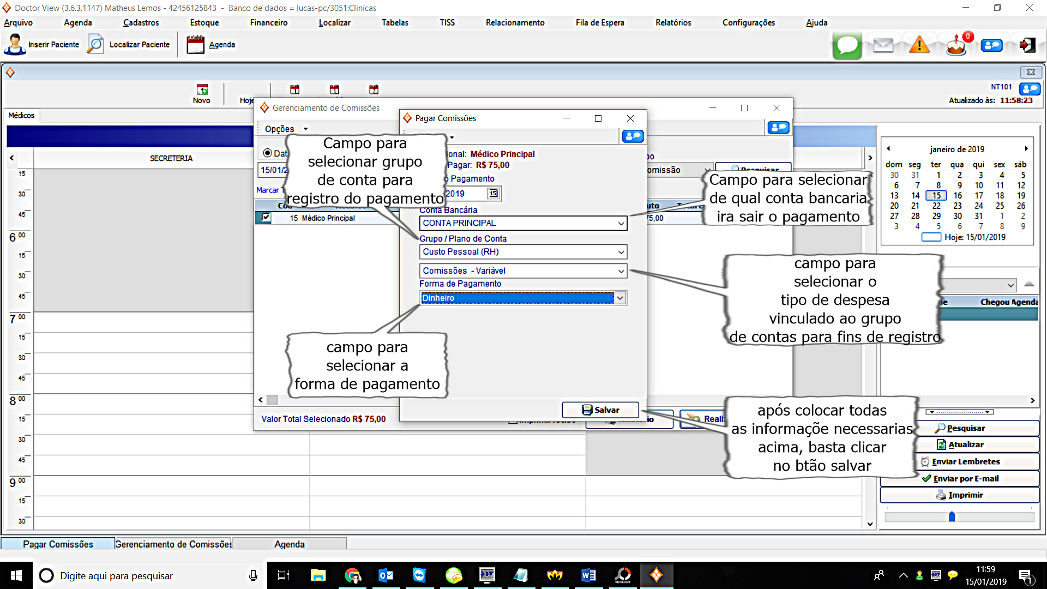This screenshot has height=589, width=1047.
Task: Open the Forma de Pagamento Dinheiro dropdown
Action: [x=620, y=298]
